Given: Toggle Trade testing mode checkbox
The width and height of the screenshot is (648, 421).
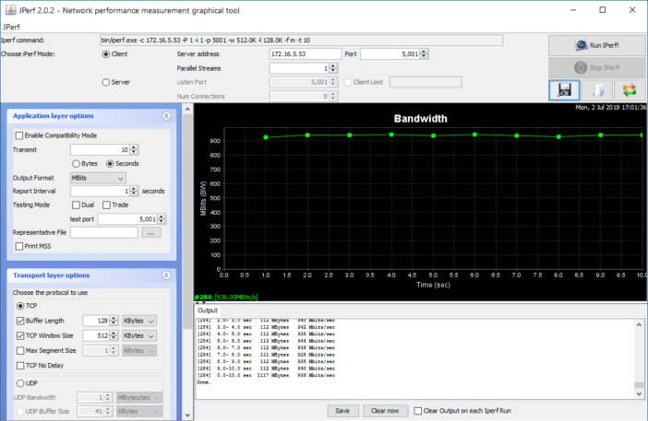Looking at the screenshot, I should pyautogui.click(x=107, y=205).
